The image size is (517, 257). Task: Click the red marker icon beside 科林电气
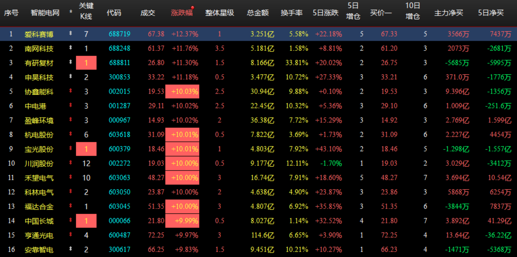71,192
